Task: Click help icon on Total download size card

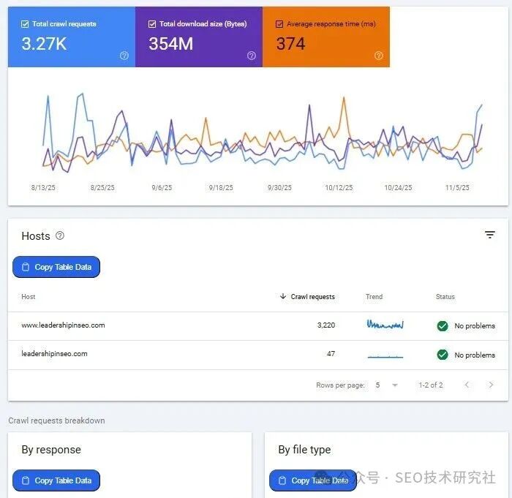Action: [x=252, y=56]
